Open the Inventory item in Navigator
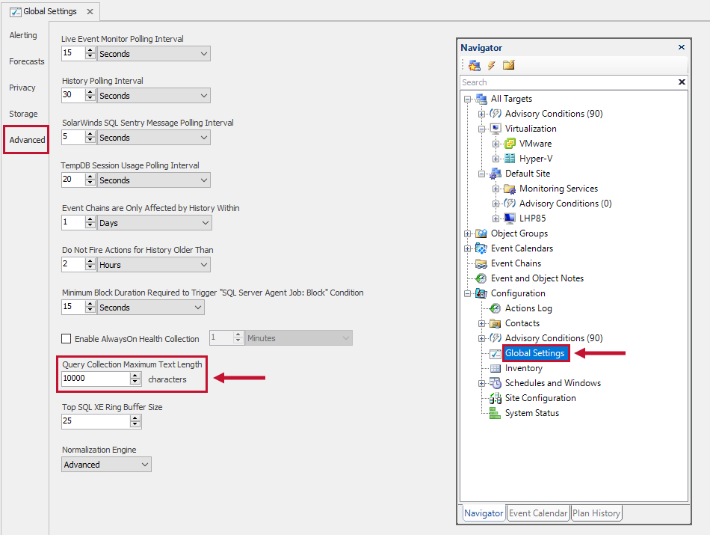Screen dimensions: 710x535 (x=525, y=367)
